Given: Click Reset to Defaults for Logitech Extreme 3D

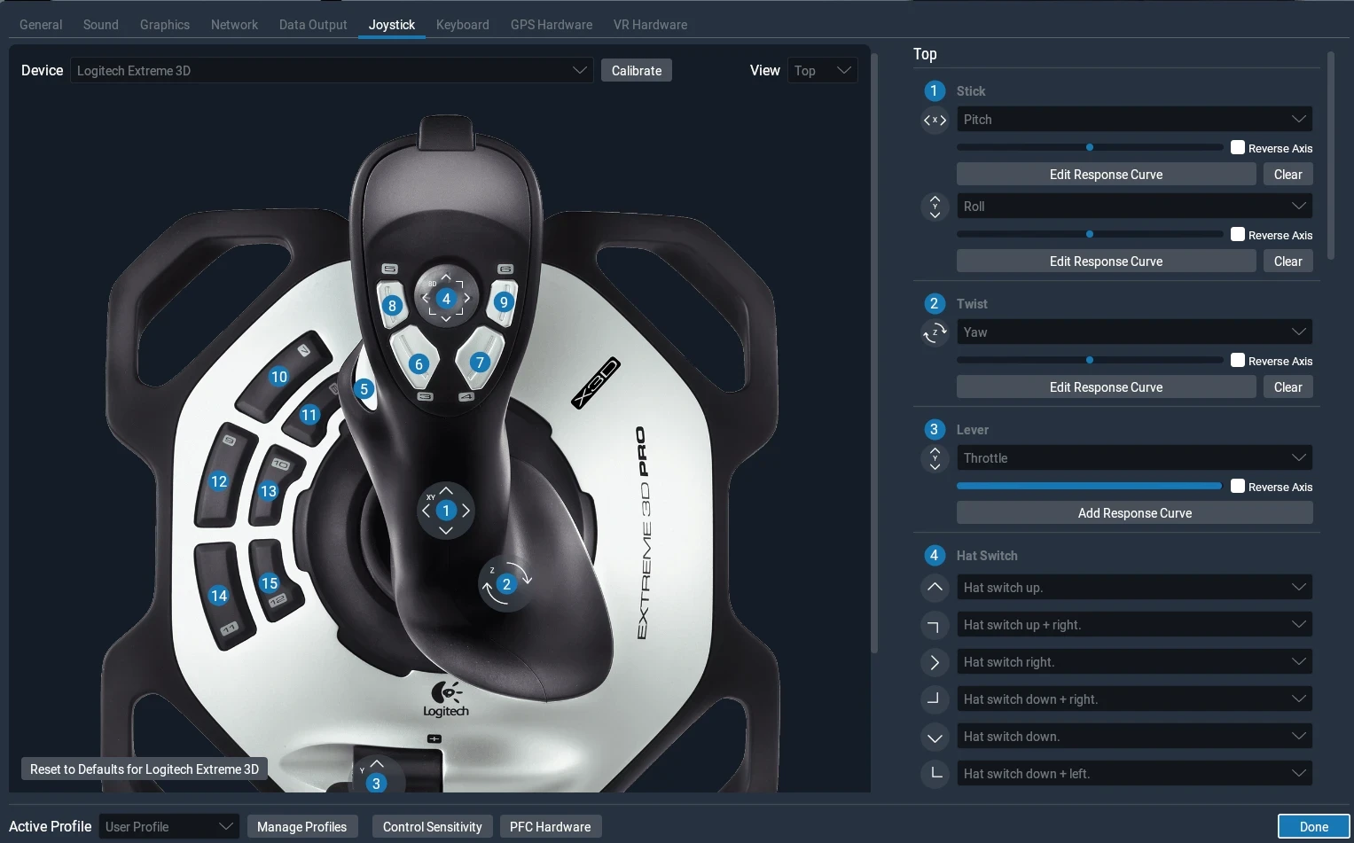Looking at the screenshot, I should coord(145,769).
